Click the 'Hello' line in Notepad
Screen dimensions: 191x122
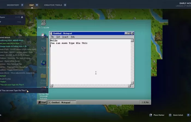click(54, 41)
